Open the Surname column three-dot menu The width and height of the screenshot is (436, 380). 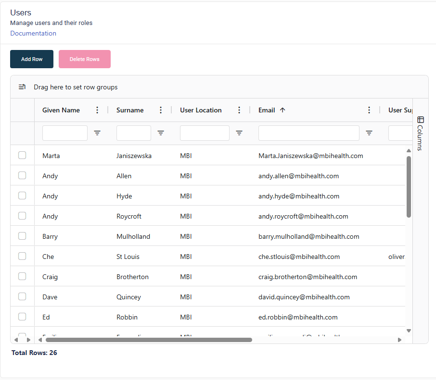pos(161,110)
